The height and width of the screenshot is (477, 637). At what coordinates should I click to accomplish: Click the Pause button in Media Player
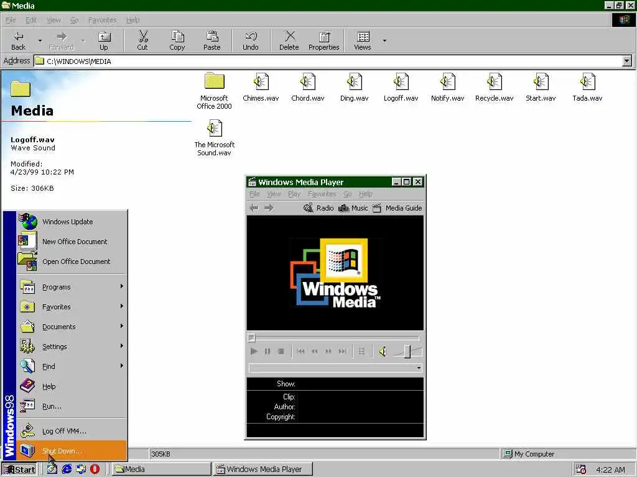(267, 352)
